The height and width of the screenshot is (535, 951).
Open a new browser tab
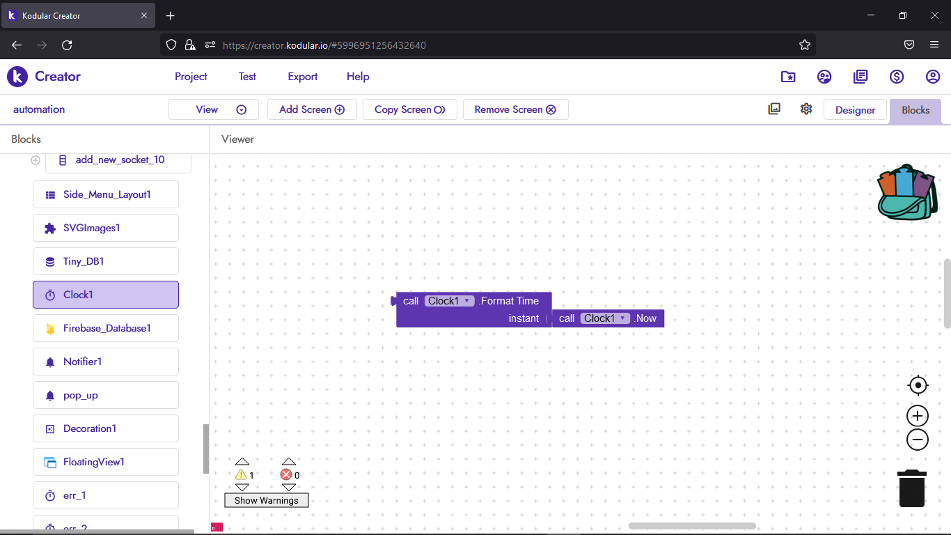tap(171, 15)
